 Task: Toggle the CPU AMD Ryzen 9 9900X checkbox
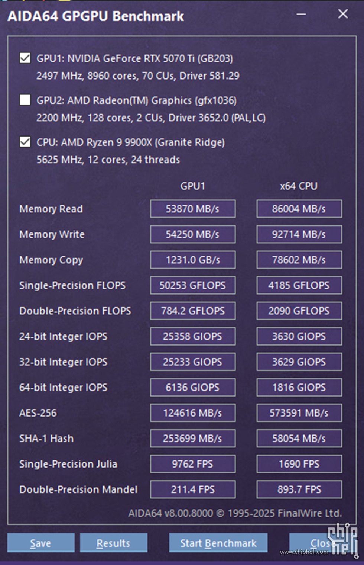pyautogui.click(x=25, y=142)
